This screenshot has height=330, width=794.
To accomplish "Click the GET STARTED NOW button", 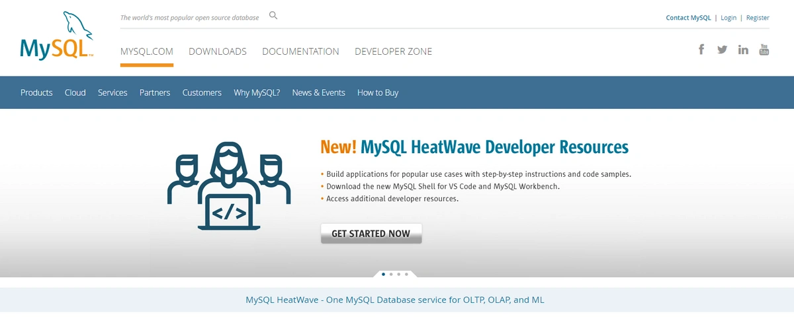I will tap(371, 234).
